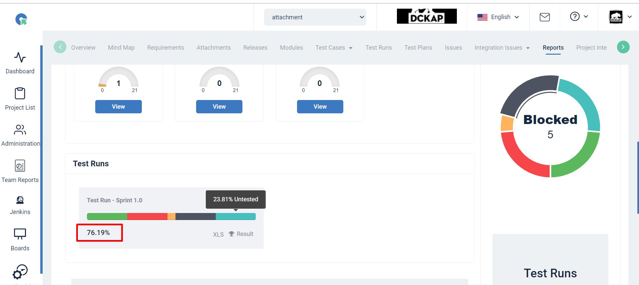Click View button under the rightmost gauge
639x285 pixels.
(x=320, y=107)
